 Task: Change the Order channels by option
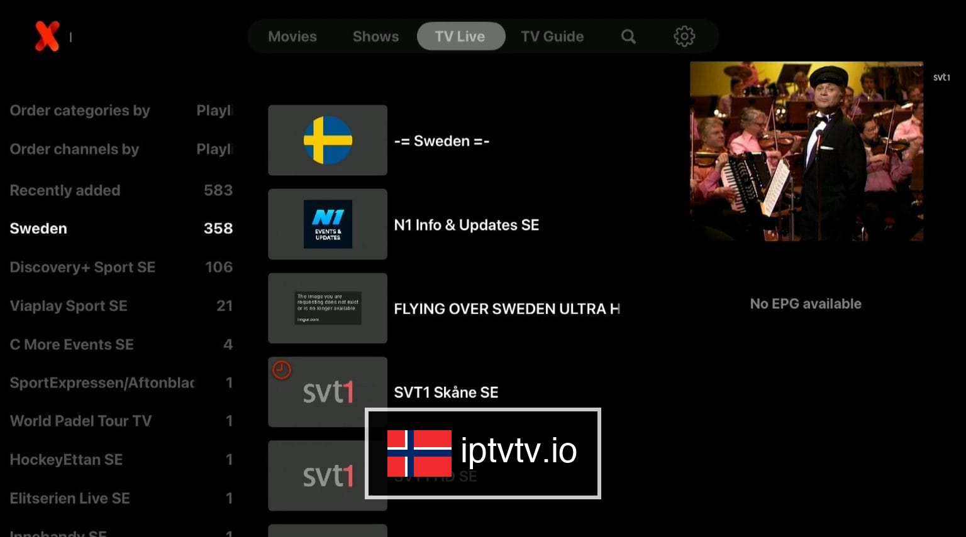(x=121, y=149)
